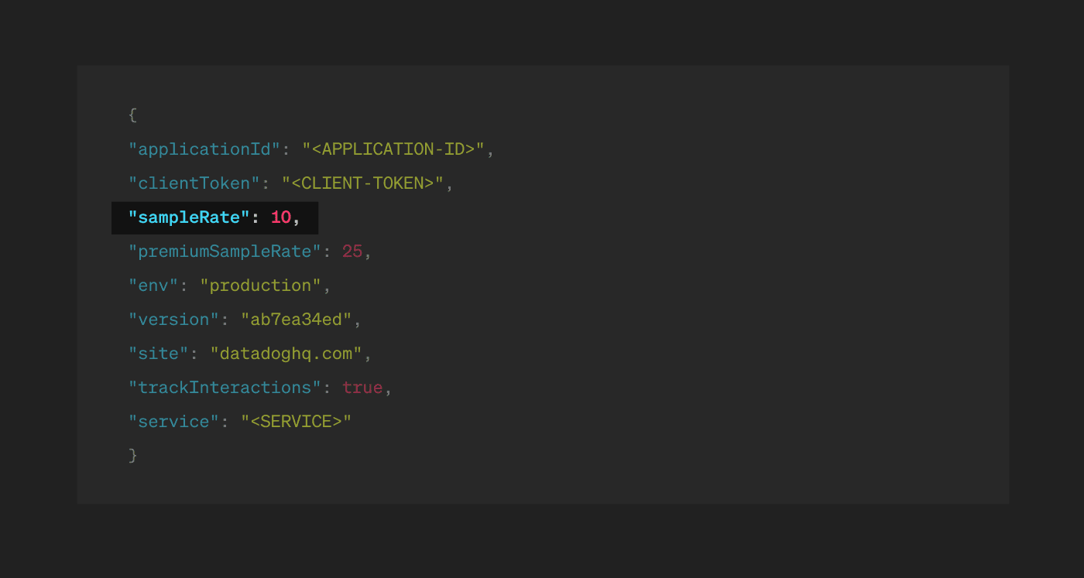1084x578 pixels.
Task: Click the opening curly brace
Action: [x=132, y=115]
